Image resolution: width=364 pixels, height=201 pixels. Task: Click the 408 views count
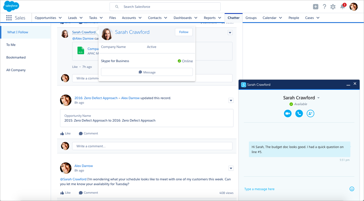coord(226,193)
